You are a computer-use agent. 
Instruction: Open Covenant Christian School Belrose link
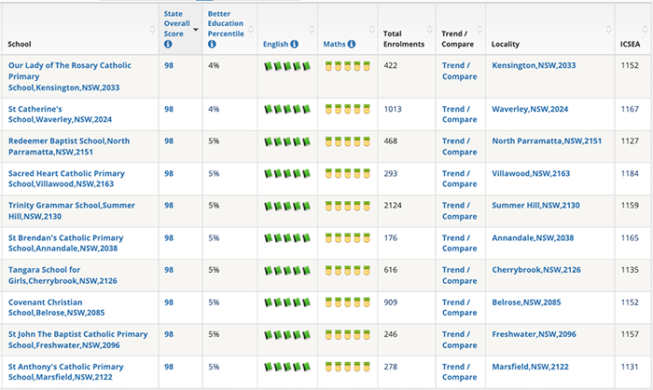pyautogui.click(x=57, y=308)
